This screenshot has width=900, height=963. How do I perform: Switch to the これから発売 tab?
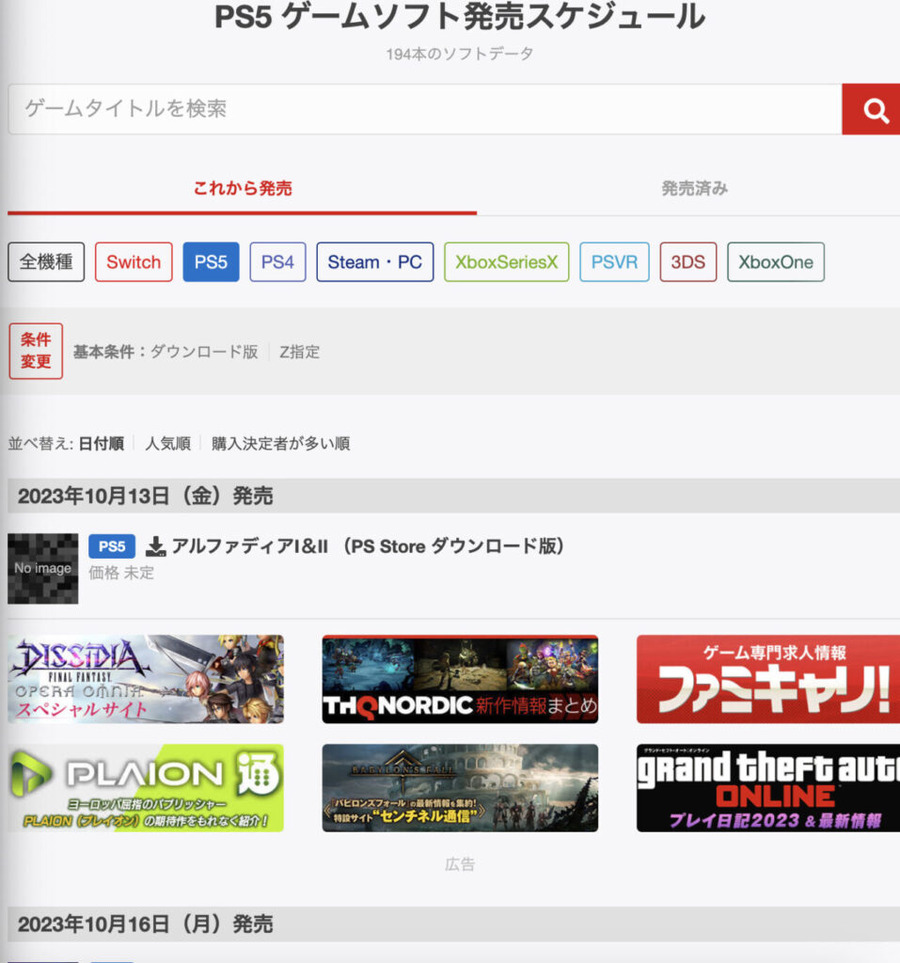[242, 188]
